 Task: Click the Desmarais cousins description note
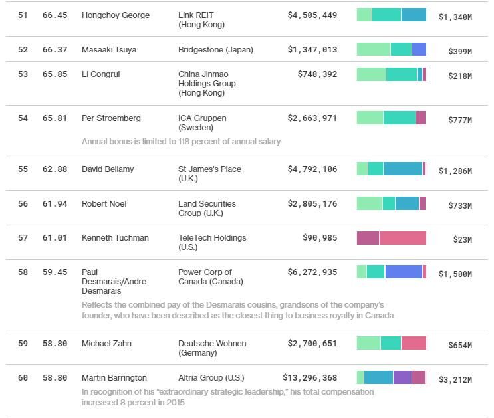(237, 310)
